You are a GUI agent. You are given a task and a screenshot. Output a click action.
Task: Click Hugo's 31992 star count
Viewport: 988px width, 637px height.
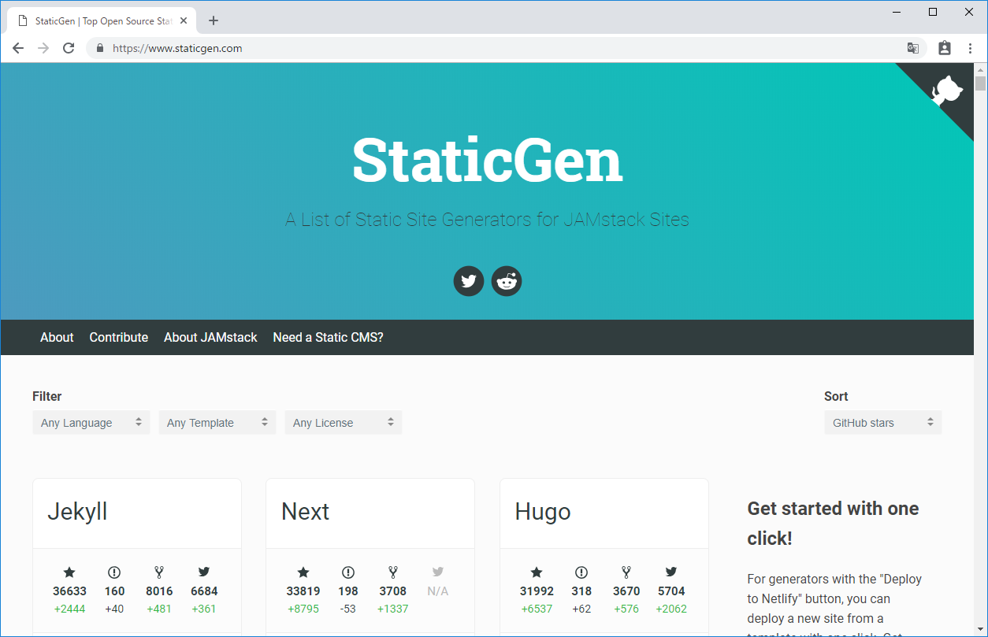tap(537, 591)
